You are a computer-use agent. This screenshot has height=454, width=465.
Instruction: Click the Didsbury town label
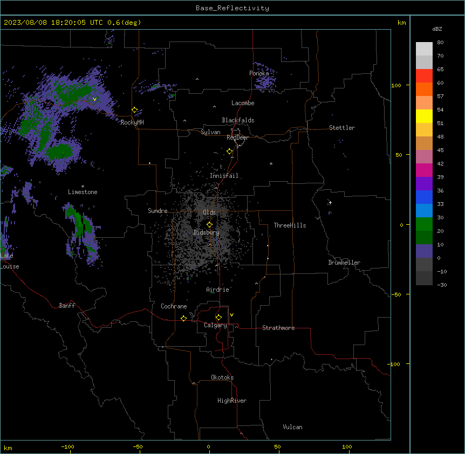coord(207,232)
